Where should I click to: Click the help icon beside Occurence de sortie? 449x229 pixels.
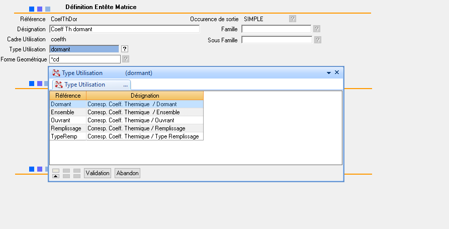point(293,19)
